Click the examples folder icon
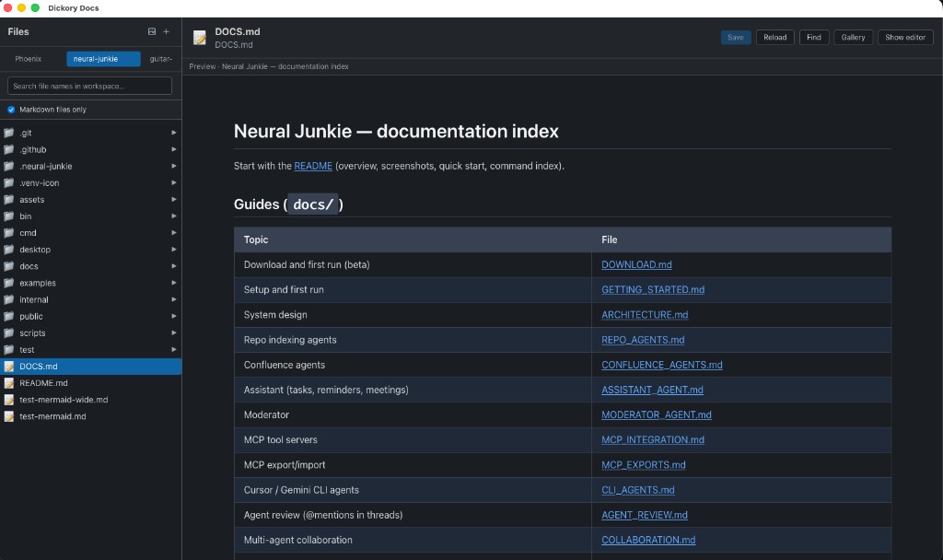Image resolution: width=943 pixels, height=560 pixels. (9, 284)
